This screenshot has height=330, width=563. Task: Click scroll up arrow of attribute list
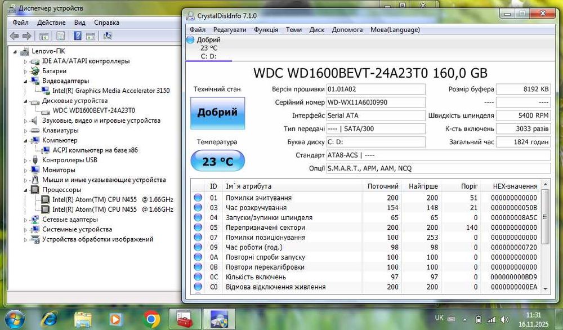pos(546,185)
